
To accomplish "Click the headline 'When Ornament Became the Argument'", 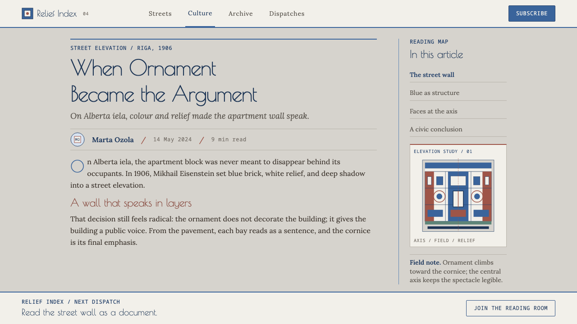I will [164, 81].
